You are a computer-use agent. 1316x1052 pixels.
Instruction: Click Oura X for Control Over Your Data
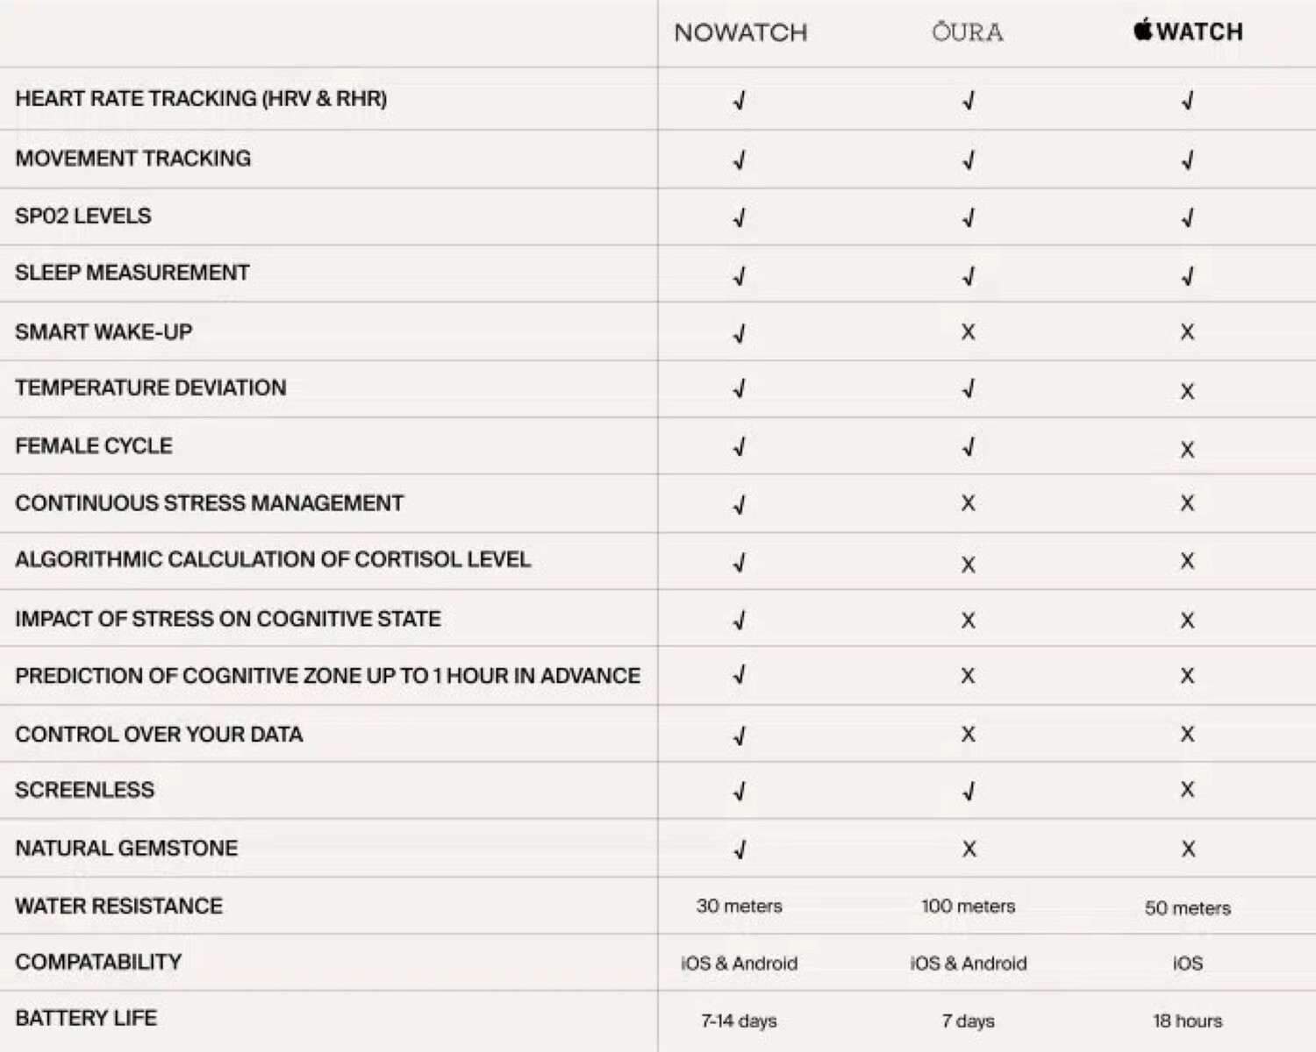coord(968,734)
